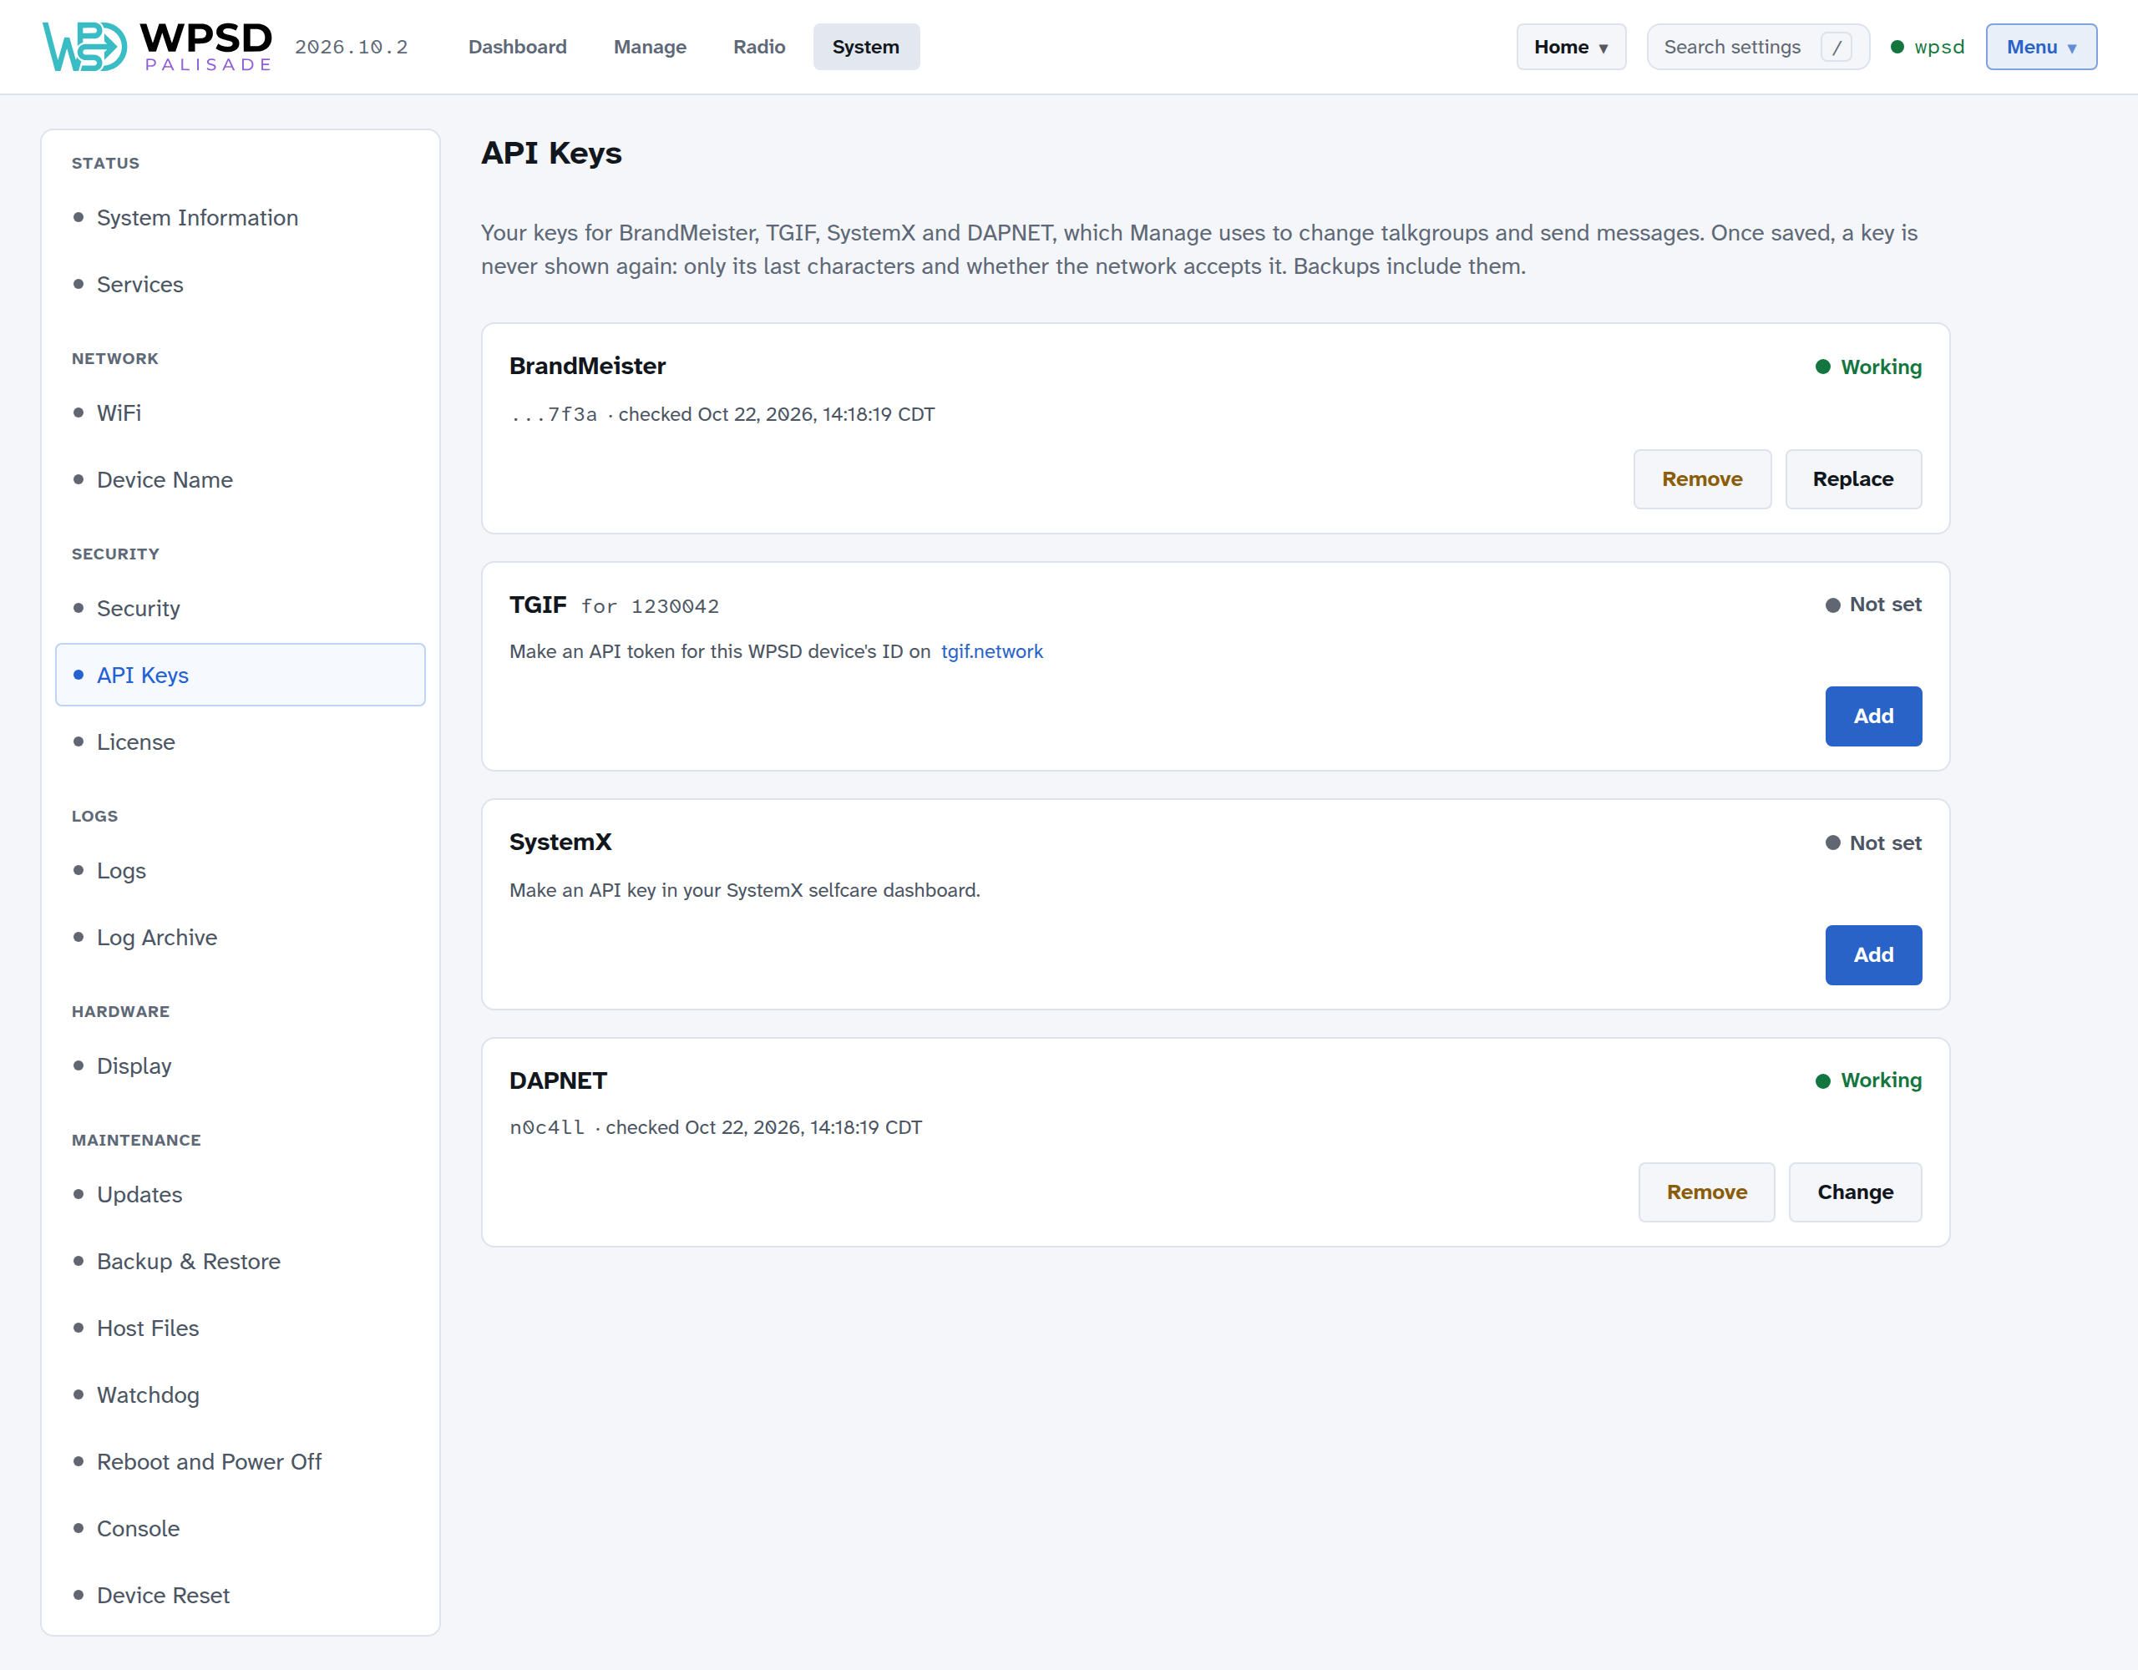
Task: Change the DAPNET credentials
Action: [1854, 1192]
